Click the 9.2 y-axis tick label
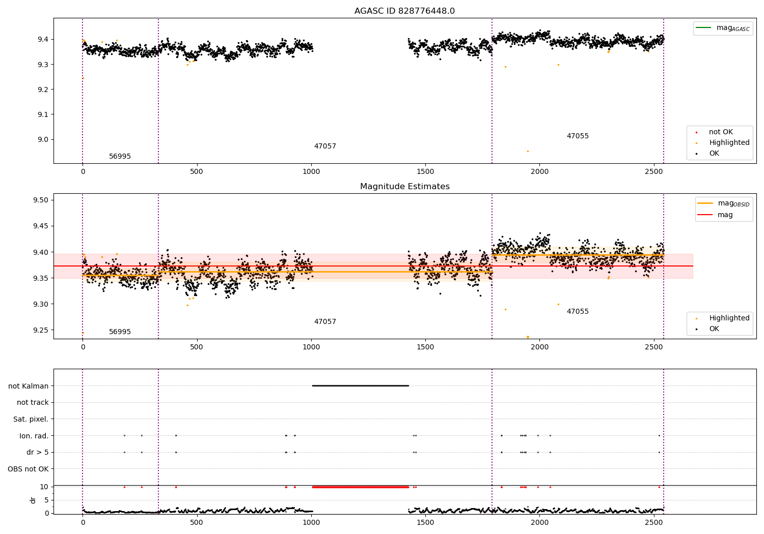This screenshot has width=764, height=534. click(42, 90)
